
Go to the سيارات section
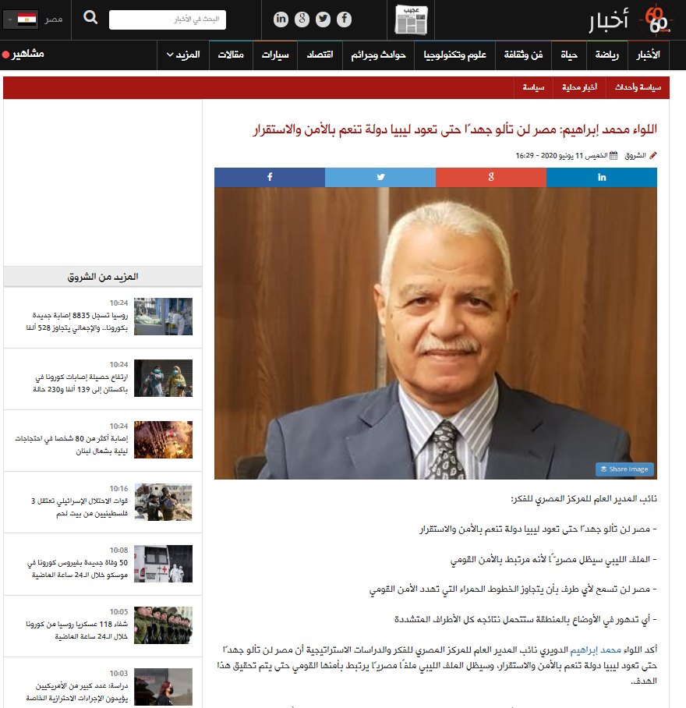[x=275, y=55]
